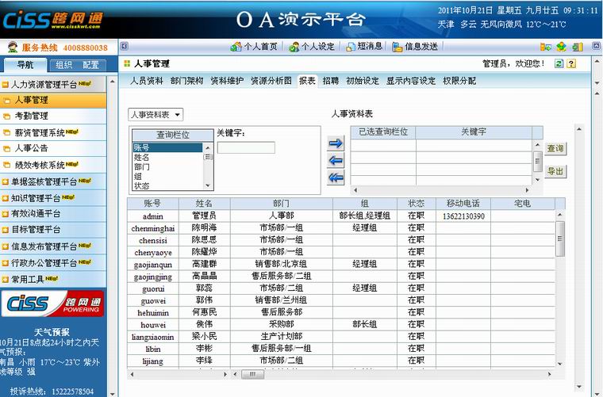This screenshot has height=397, width=603.
Task: Click the 导出 export button
Action: click(555, 171)
